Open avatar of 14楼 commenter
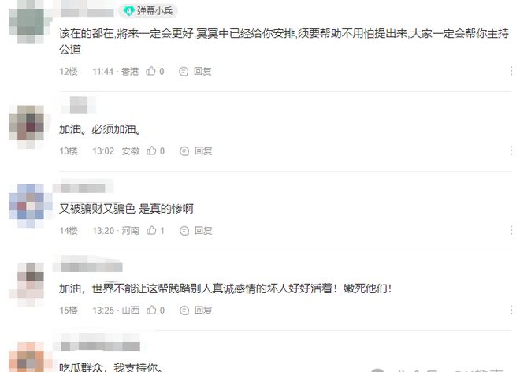The width and height of the screenshot is (520, 372). point(27,204)
